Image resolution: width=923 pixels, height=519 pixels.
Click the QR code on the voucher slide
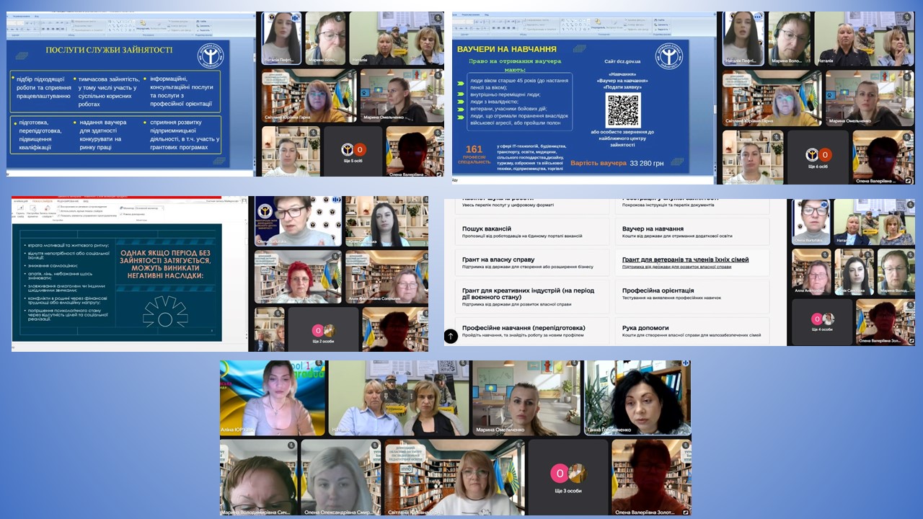coord(623,110)
